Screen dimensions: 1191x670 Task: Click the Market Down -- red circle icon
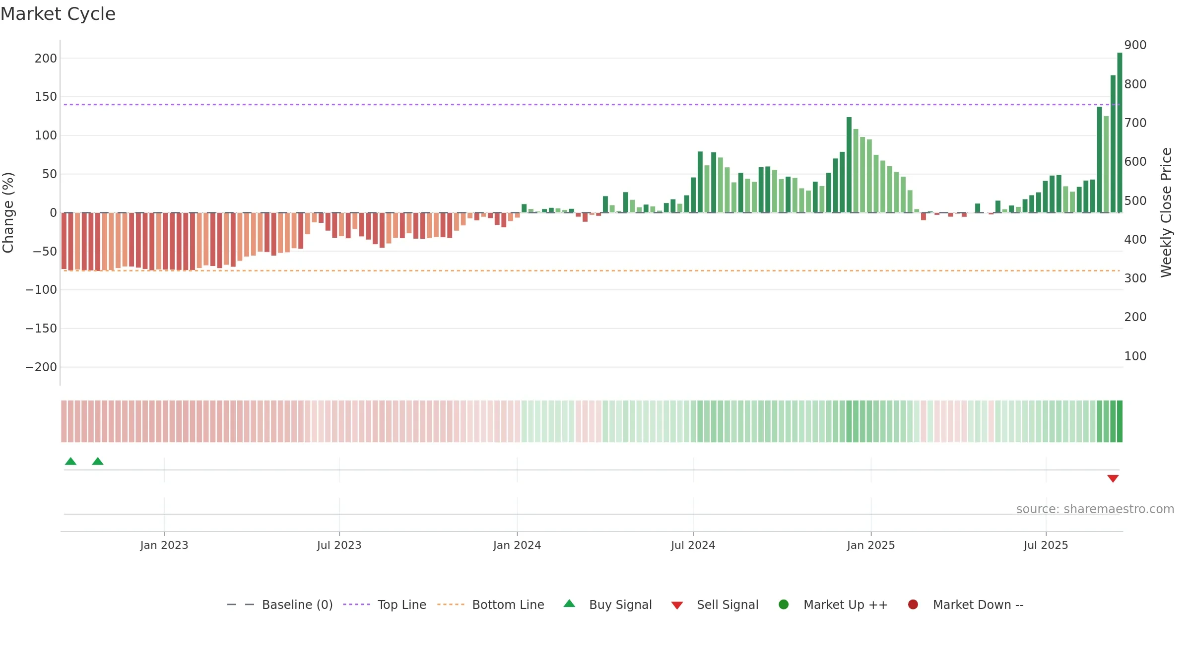(913, 604)
